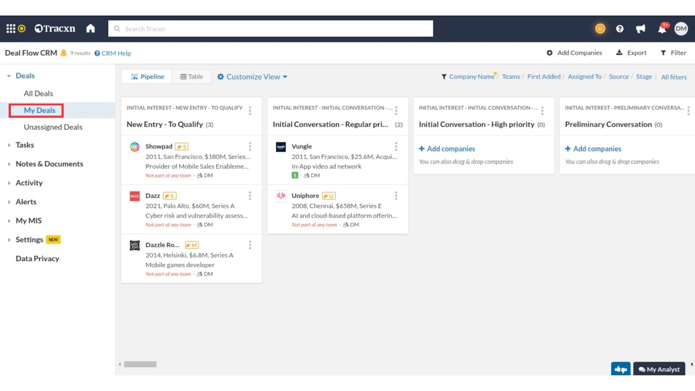The height and width of the screenshot is (391, 695).
Task: Open the CRM Help link
Action: tap(113, 53)
